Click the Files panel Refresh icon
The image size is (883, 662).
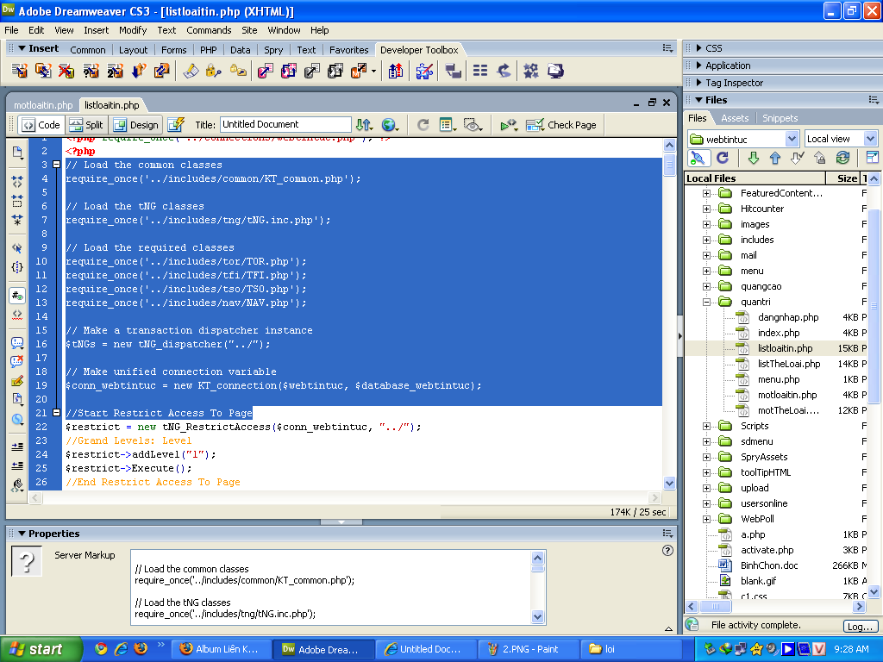[723, 159]
